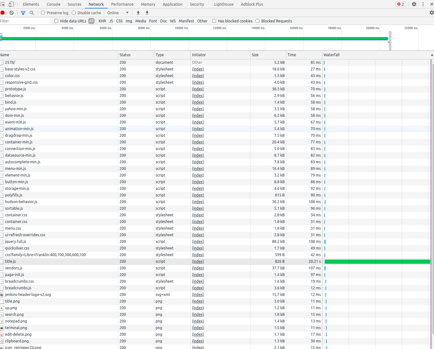
Task: Open the (index) initiator link for title.js
Action: [198, 262]
